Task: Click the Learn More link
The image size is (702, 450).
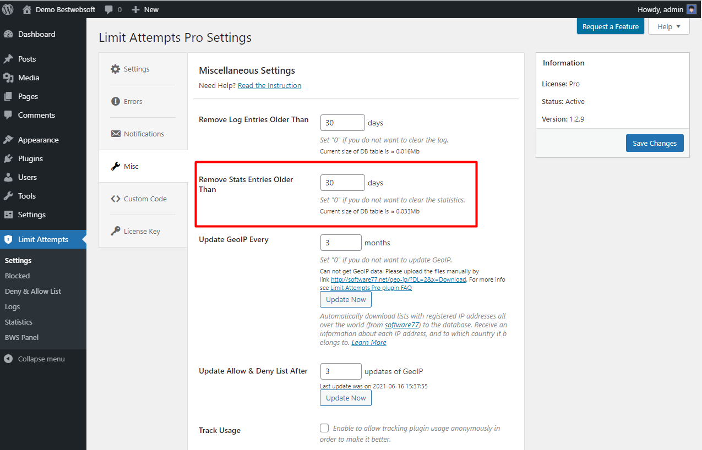Action: (x=369, y=342)
